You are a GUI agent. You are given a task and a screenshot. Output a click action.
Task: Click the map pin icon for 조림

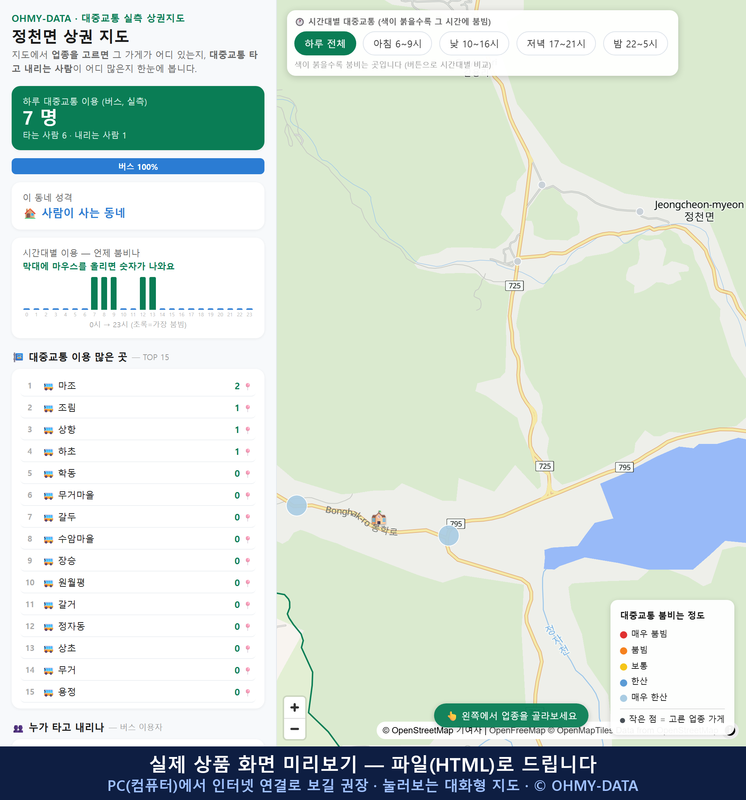[x=248, y=408]
